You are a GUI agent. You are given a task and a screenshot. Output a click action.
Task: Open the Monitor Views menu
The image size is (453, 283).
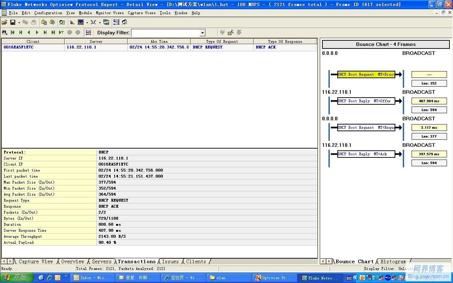(x=110, y=13)
